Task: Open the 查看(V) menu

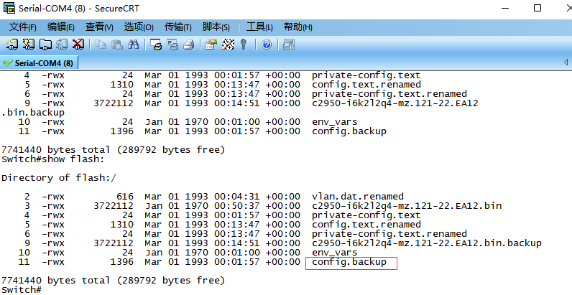Action: click(x=99, y=27)
